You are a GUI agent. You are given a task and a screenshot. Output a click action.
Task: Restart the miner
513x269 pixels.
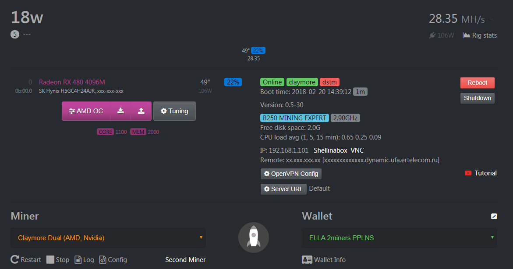coord(26,260)
